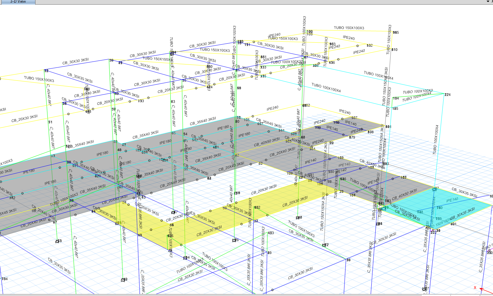Click joint label 184
Image resolution: width=493 pixels, height=296 pixels.
[396, 99]
